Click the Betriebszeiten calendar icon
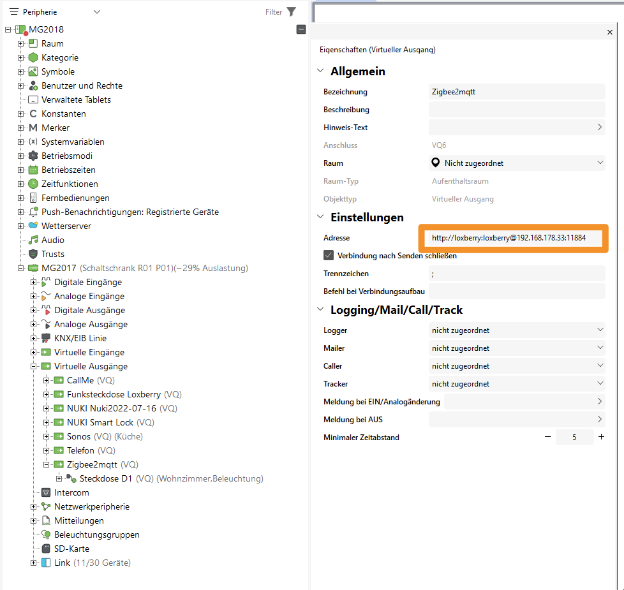The height and width of the screenshot is (590, 624). coord(33,170)
